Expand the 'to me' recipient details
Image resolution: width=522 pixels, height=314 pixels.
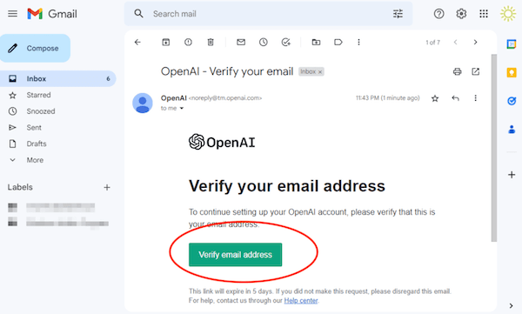point(182,108)
